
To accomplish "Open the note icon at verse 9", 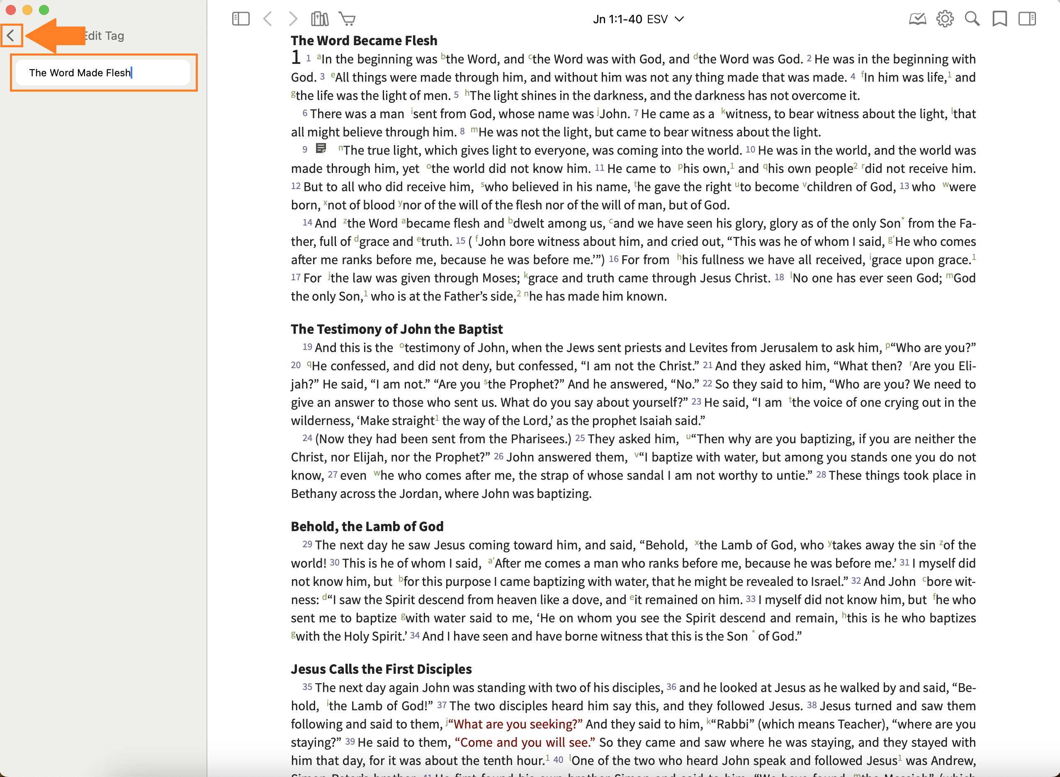I will click(321, 148).
